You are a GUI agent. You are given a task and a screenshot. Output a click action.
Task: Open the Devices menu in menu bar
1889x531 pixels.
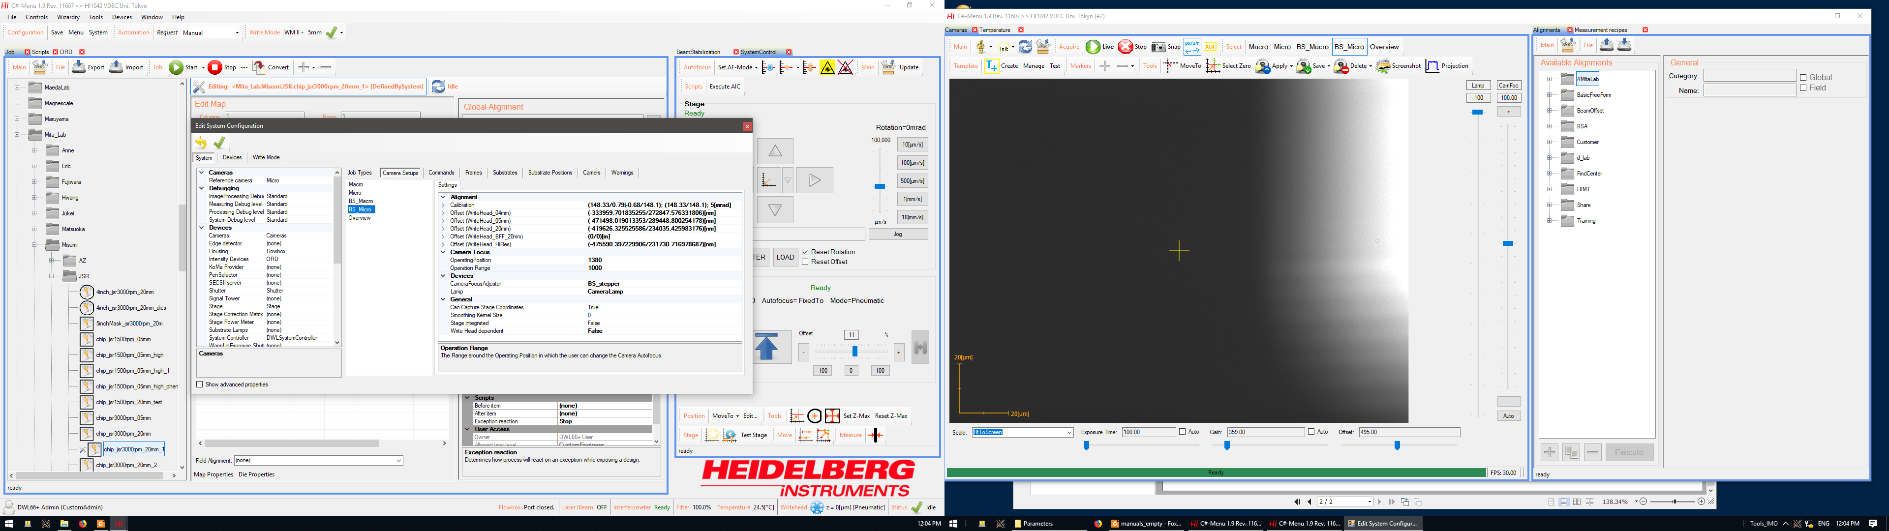pos(122,17)
